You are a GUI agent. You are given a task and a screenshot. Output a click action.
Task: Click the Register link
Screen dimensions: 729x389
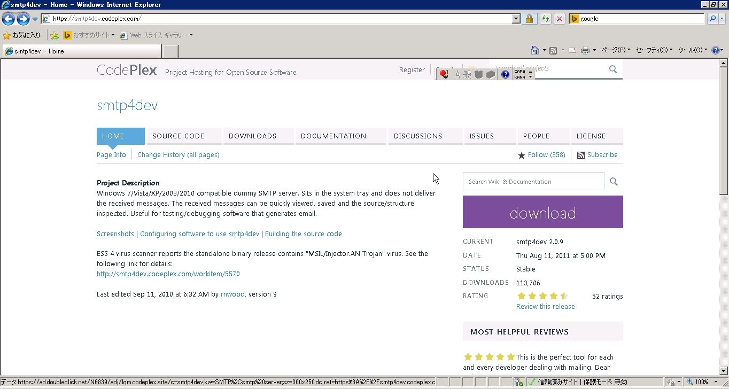coord(412,69)
